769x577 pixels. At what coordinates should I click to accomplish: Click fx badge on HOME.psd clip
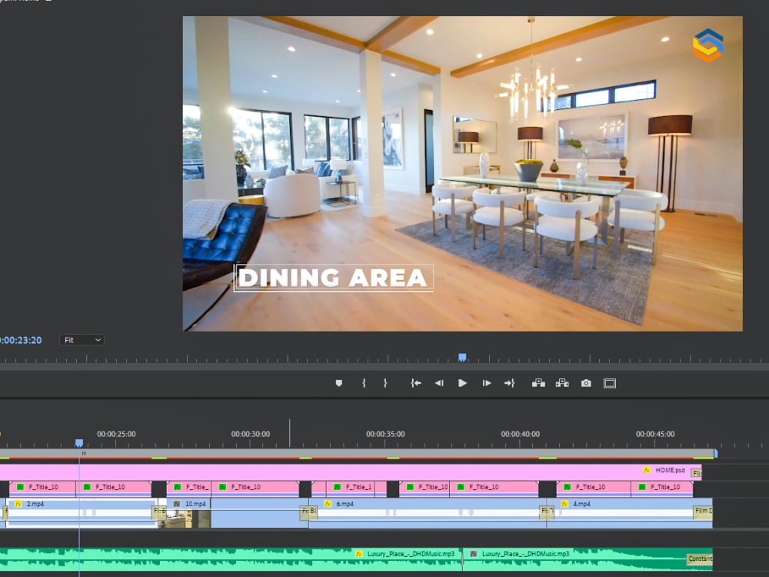[x=647, y=471]
